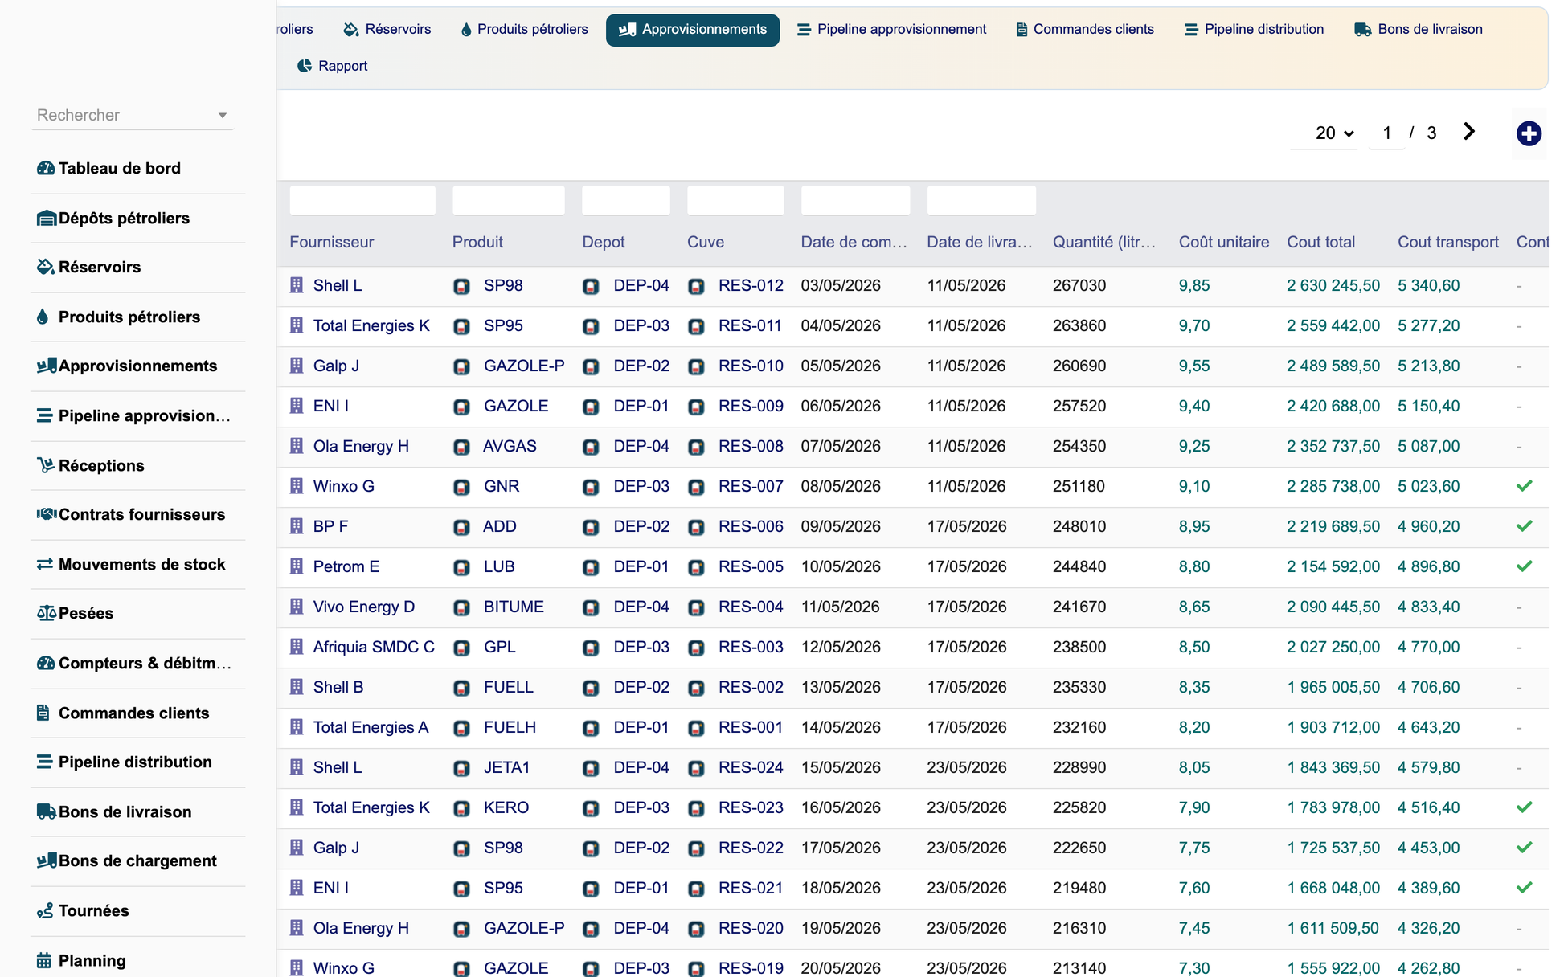This screenshot has width=1564, height=977.
Task: Click the Contrats fournisseurs handshake icon
Action: pyautogui.click(x=46, y=514)
